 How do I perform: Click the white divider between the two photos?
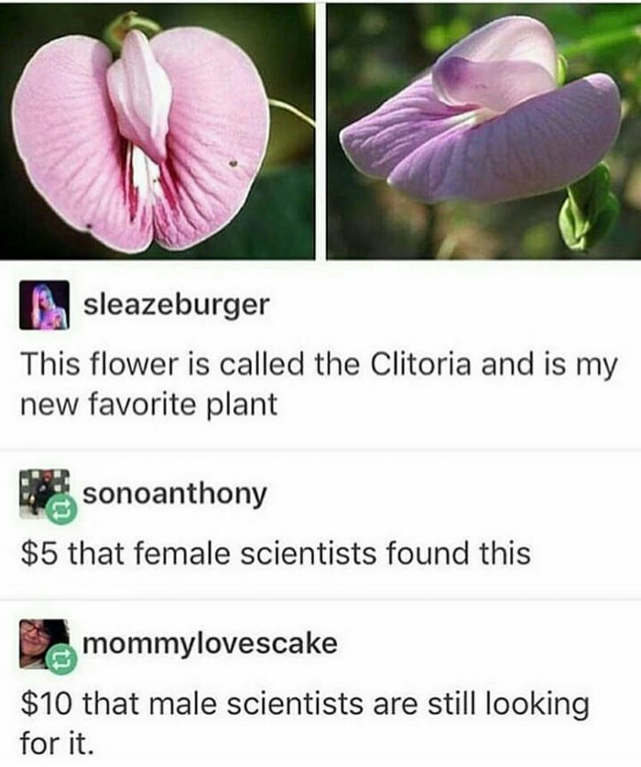[x=320, y=131]
